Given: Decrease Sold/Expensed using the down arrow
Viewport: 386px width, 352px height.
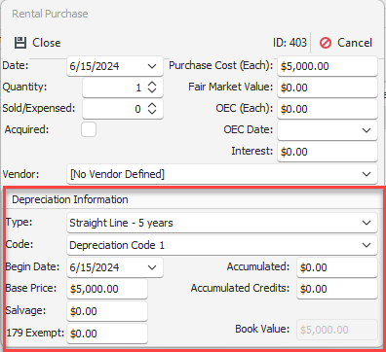Looking at the screenshot, I should [152, 112].
